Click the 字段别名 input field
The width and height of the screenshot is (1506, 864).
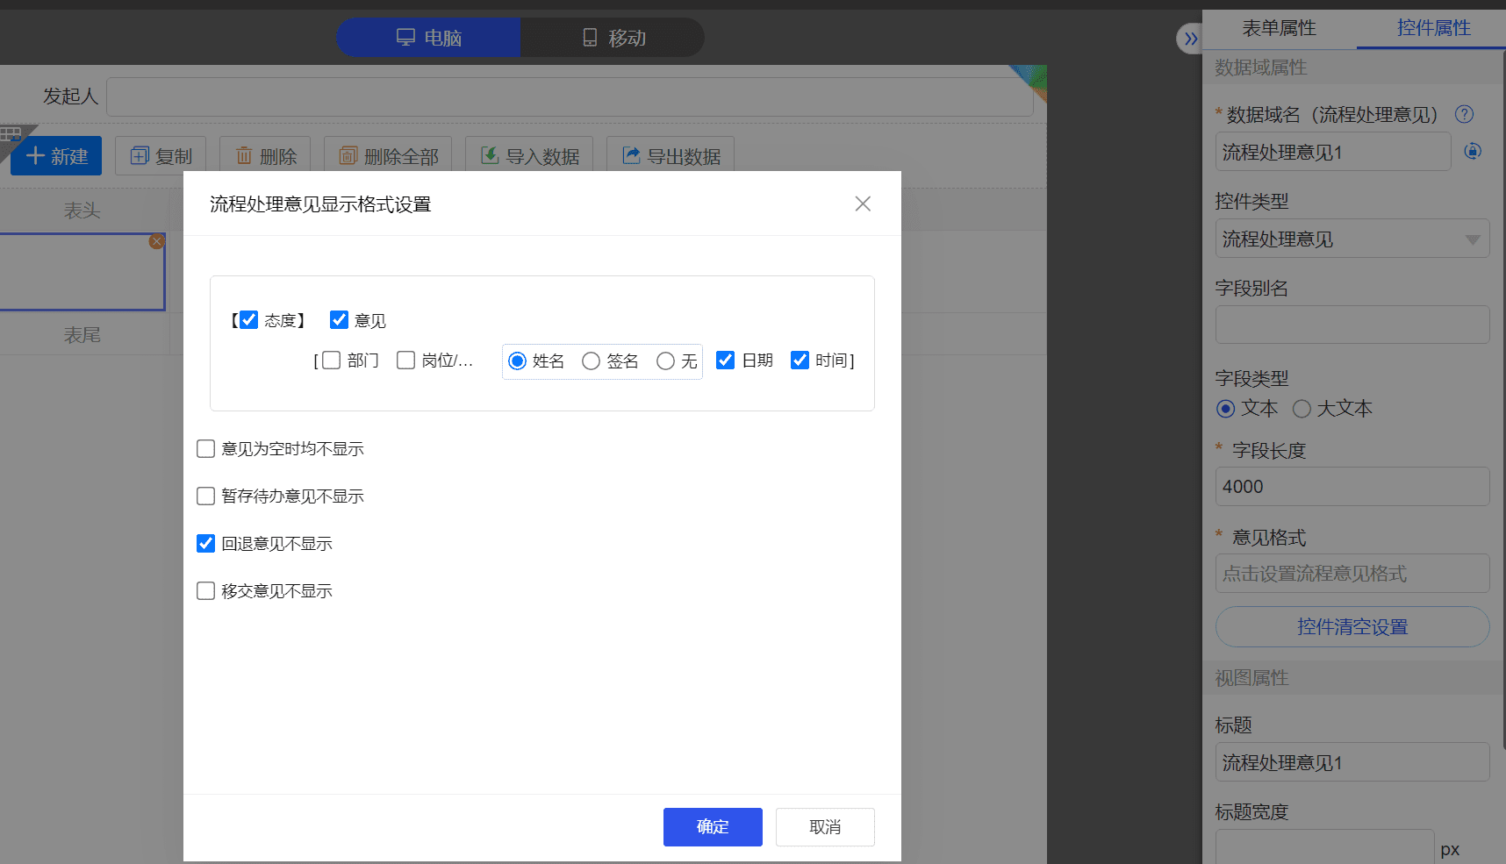point(1352,325)
